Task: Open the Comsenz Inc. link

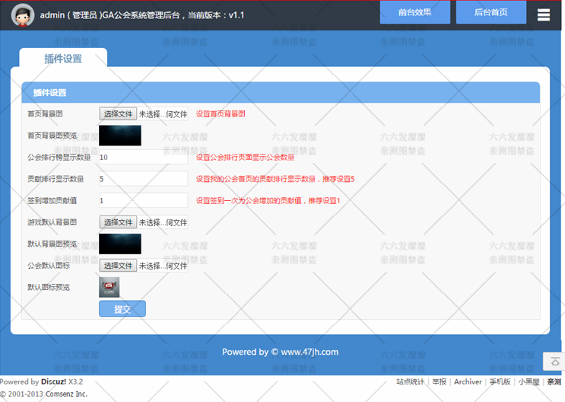Action: tap(66, 394)
